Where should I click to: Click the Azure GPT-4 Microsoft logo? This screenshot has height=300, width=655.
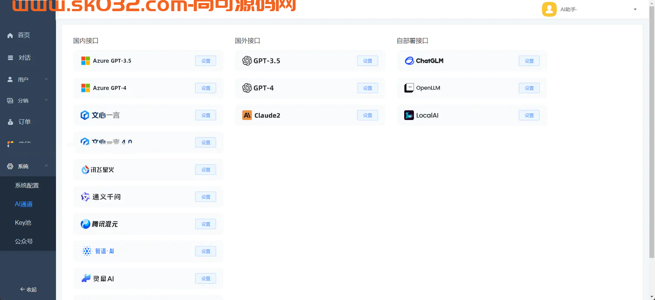(x=85, y=88)
